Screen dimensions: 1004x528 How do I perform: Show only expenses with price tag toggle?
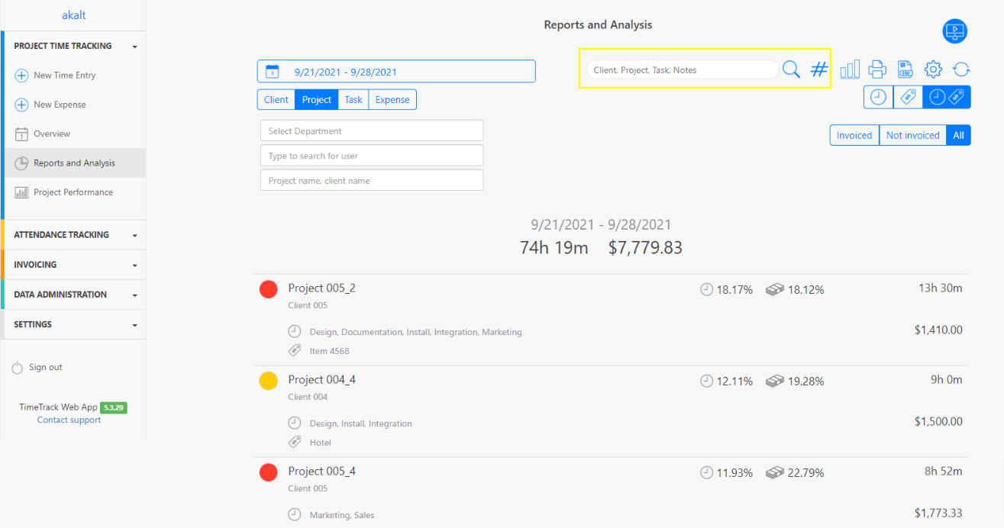(x=908, y=97)
